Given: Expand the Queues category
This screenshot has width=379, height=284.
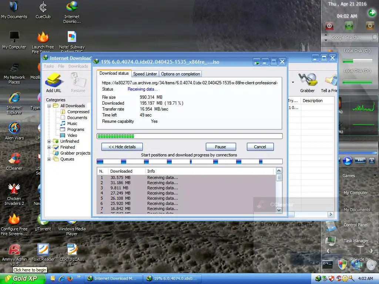Looking at the screenshot, I should [49, 159].
